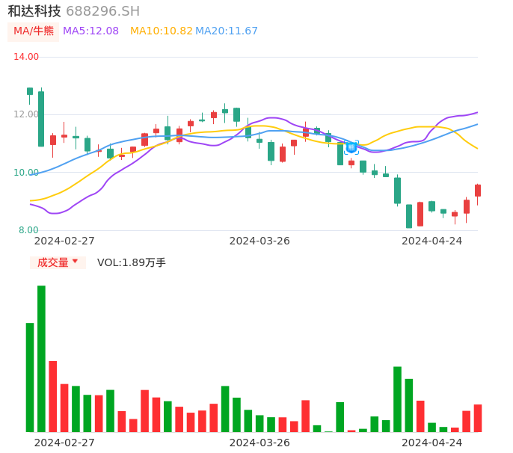Click the large green candlestick near 2024-02-27

point(41,119)
